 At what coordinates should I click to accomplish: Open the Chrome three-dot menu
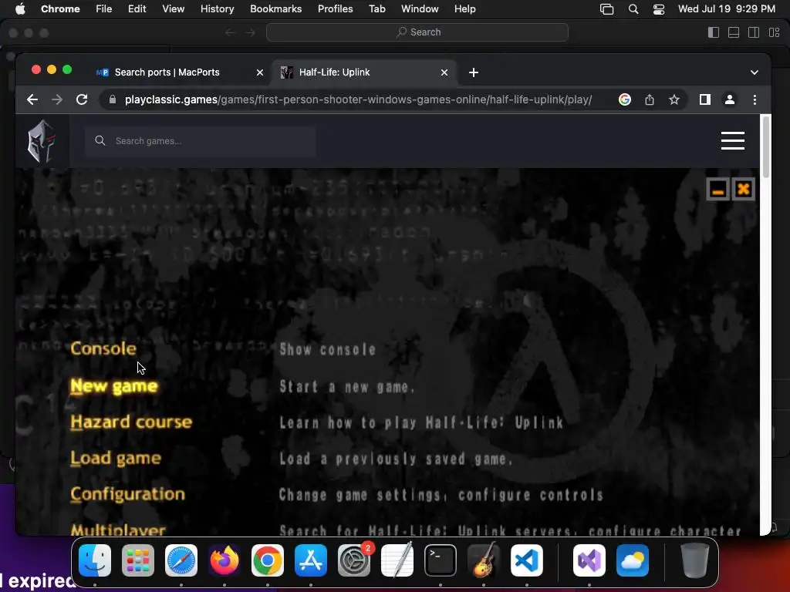pos(755,99)
